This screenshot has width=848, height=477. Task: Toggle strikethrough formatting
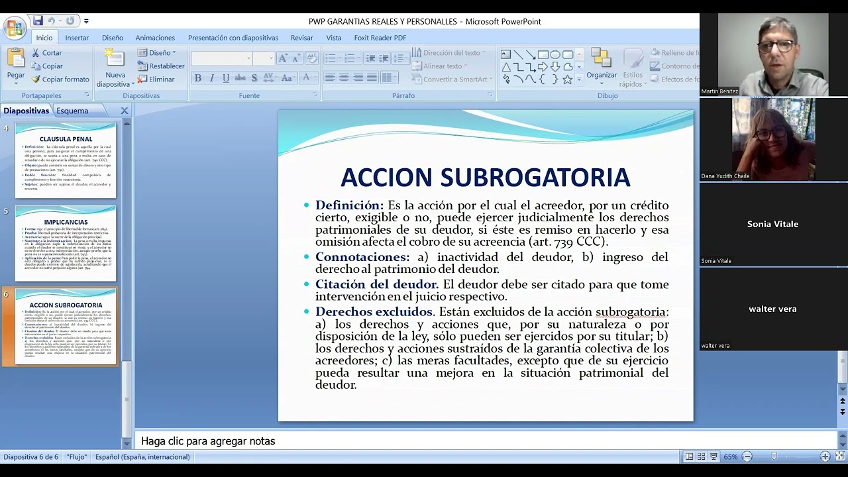pos(240,78)
